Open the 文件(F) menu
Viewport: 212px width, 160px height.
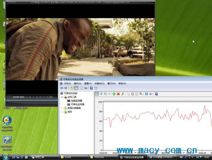pyautogui.click(x=68, y=83)
